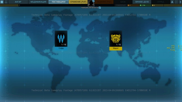Click the player avatar portrait
Image resolution: width=182 pixels, height=102 pixels.
point(91,3)
